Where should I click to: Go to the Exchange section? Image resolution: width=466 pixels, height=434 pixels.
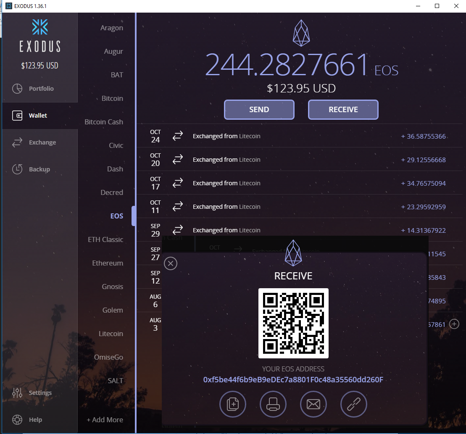point(40,142)
